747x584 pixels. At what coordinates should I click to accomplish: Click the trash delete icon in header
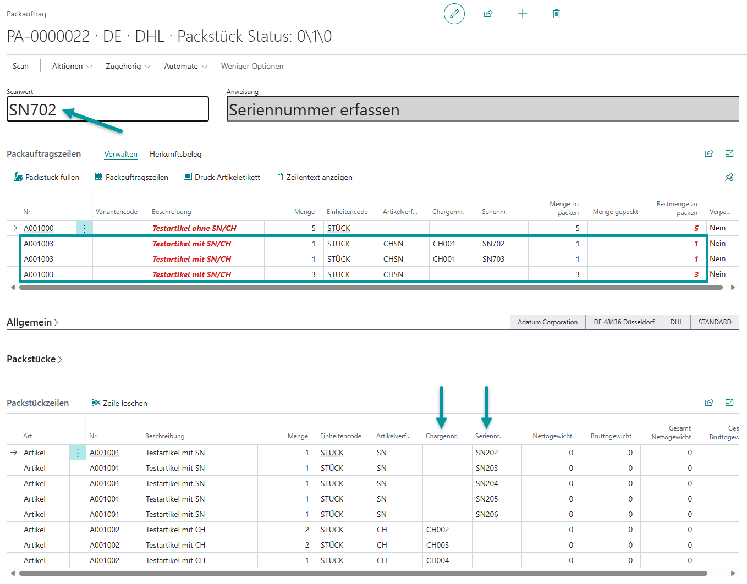point(556,14)
